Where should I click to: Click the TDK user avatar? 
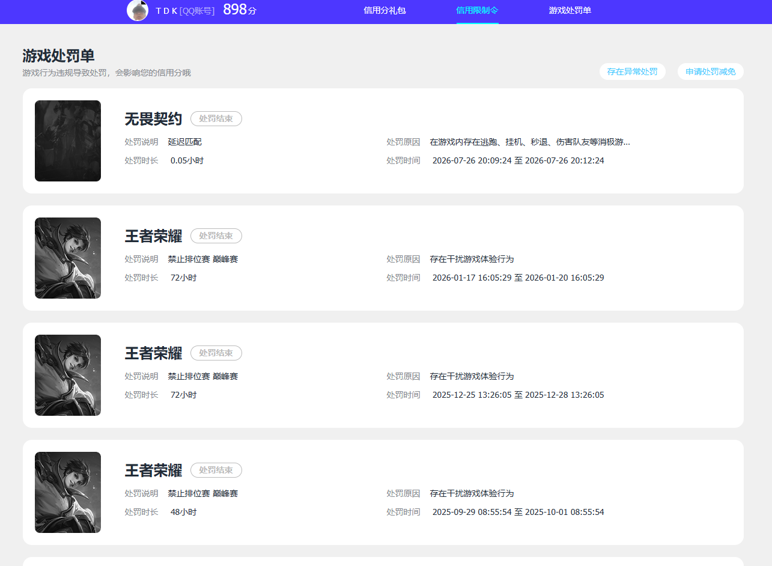pos(138,10)
